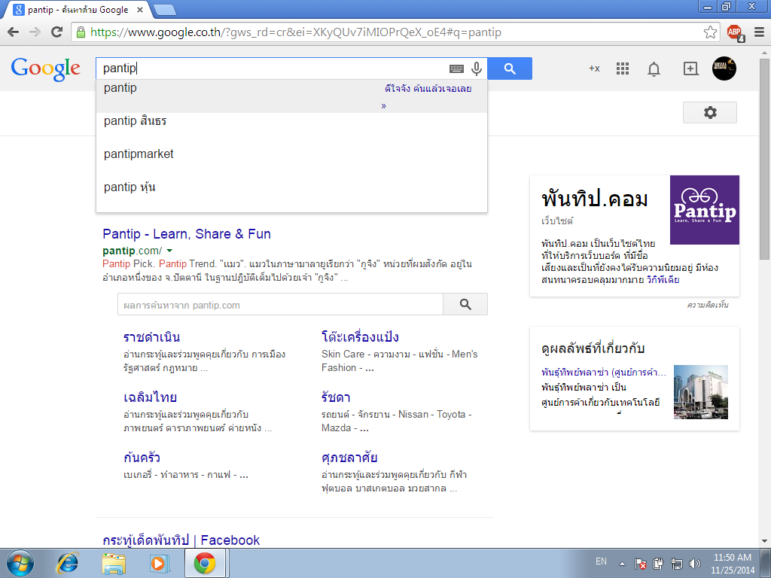Click the browser back arrow
Image resolution: width=771 pixels, height=578 pixels.
tap(14, 32)
